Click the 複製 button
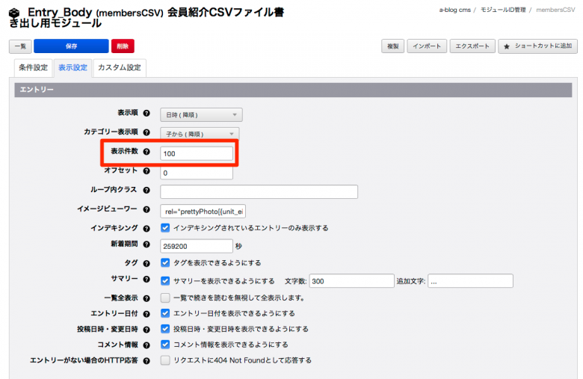The height and width of the screenshot is (379, 583). (x=392, y=46)
